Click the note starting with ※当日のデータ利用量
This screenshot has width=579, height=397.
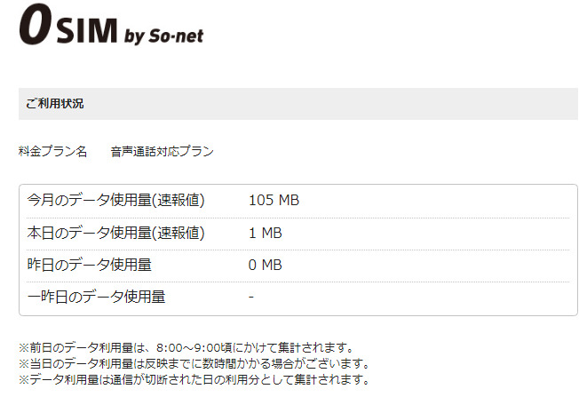click(194, 363)
